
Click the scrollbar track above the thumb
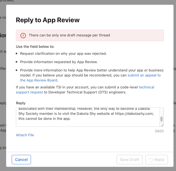click(161, 111)
